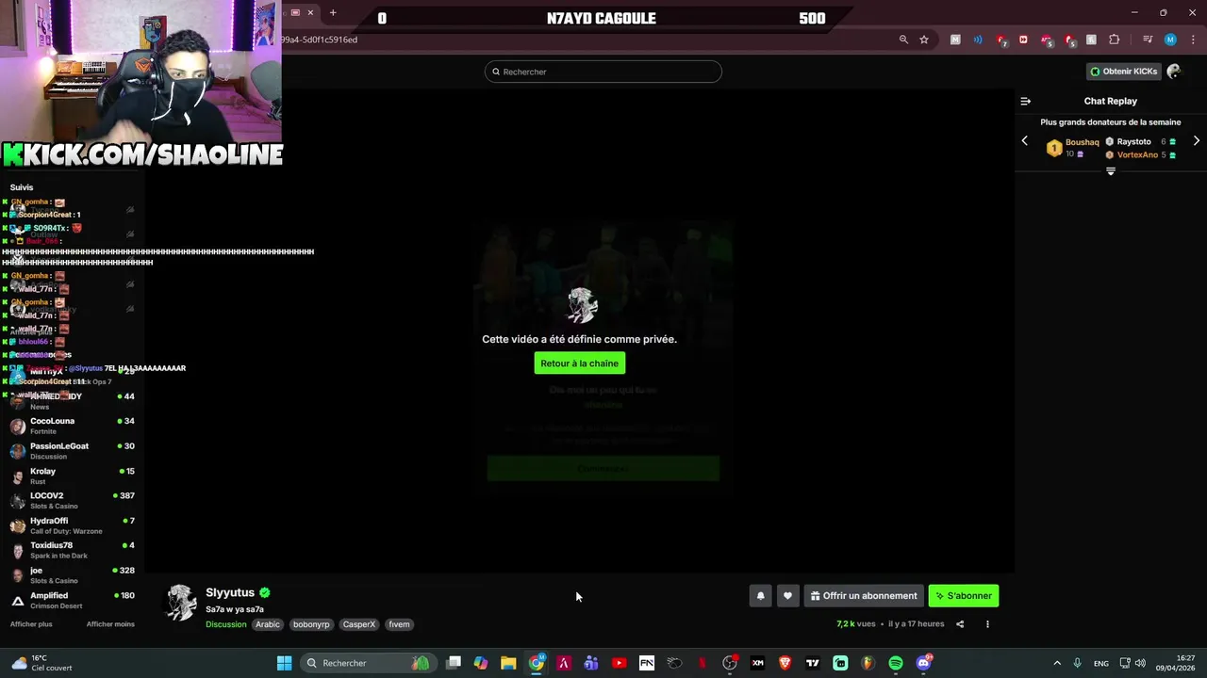
Task: Open CocoLouna channel in followed list
Action: [x=73, y=426]
